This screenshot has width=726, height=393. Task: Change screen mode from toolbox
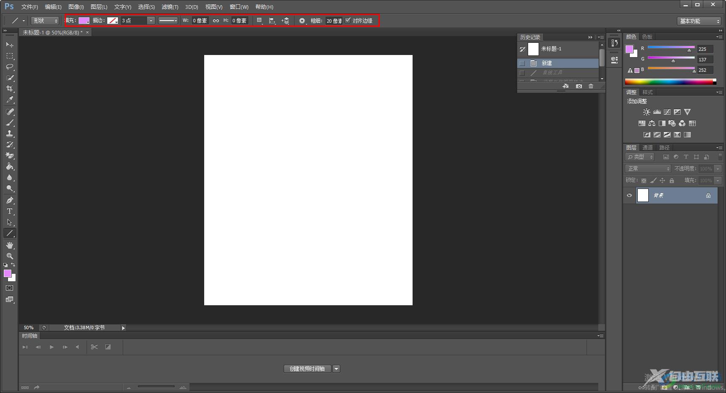[x=10, y=299]
